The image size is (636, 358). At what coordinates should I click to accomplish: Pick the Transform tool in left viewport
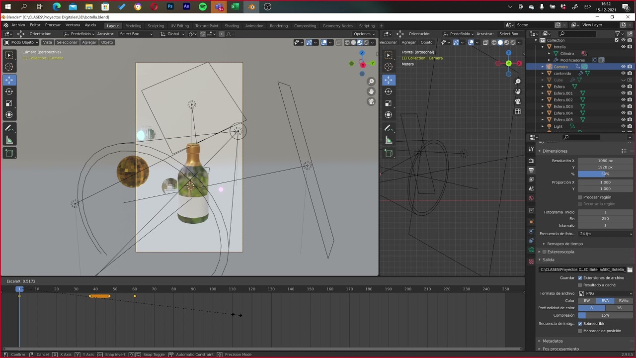[x=9, y=115]
